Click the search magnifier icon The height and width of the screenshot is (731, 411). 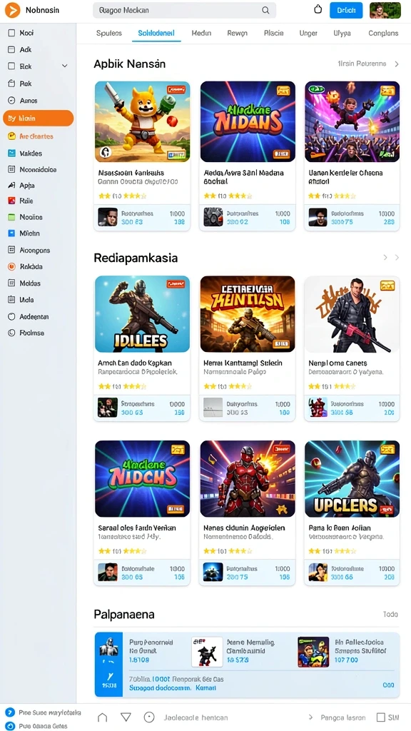[x=265, y=10]
